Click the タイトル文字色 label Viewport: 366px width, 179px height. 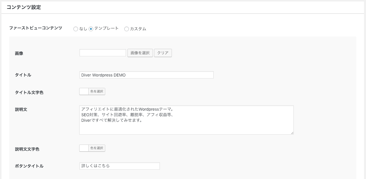tap(29, 92)
